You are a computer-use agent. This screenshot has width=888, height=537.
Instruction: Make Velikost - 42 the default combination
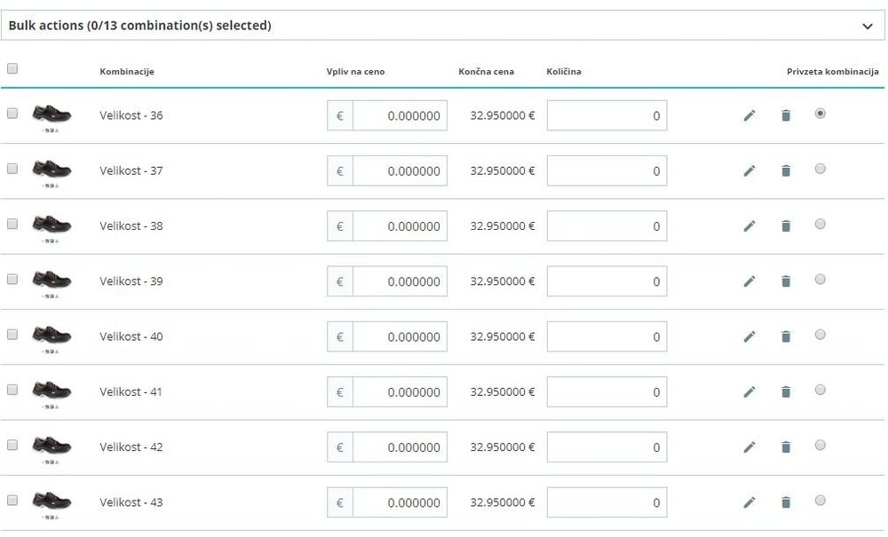click(820, 446)
